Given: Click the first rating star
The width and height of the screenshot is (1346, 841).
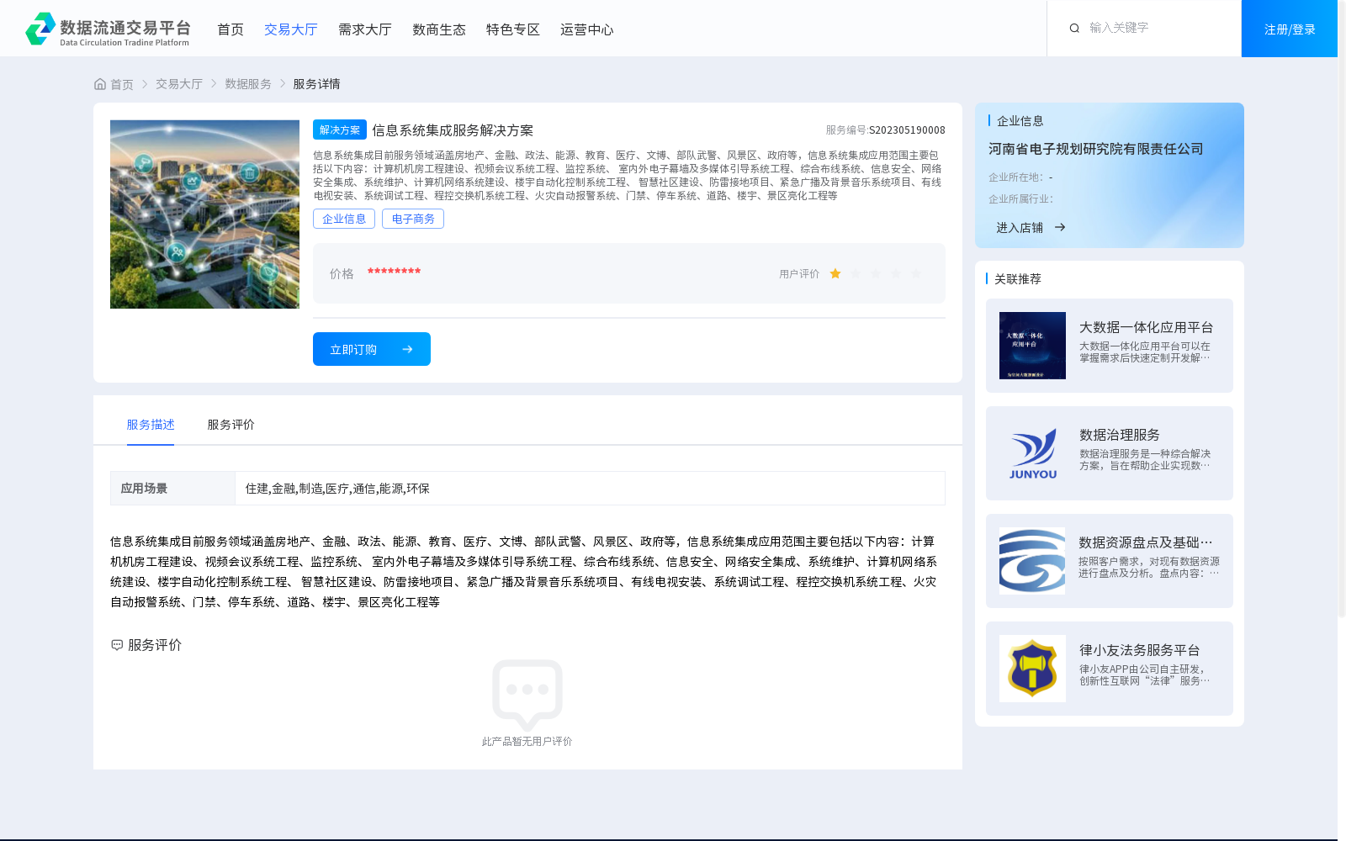Looking at the screenshot, I should pos(835,273).
